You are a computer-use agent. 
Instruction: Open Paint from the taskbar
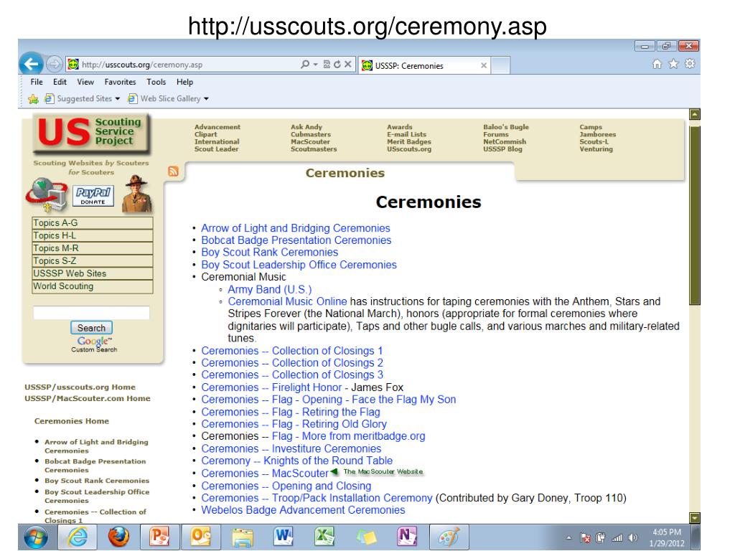click(x=449, y=537)
